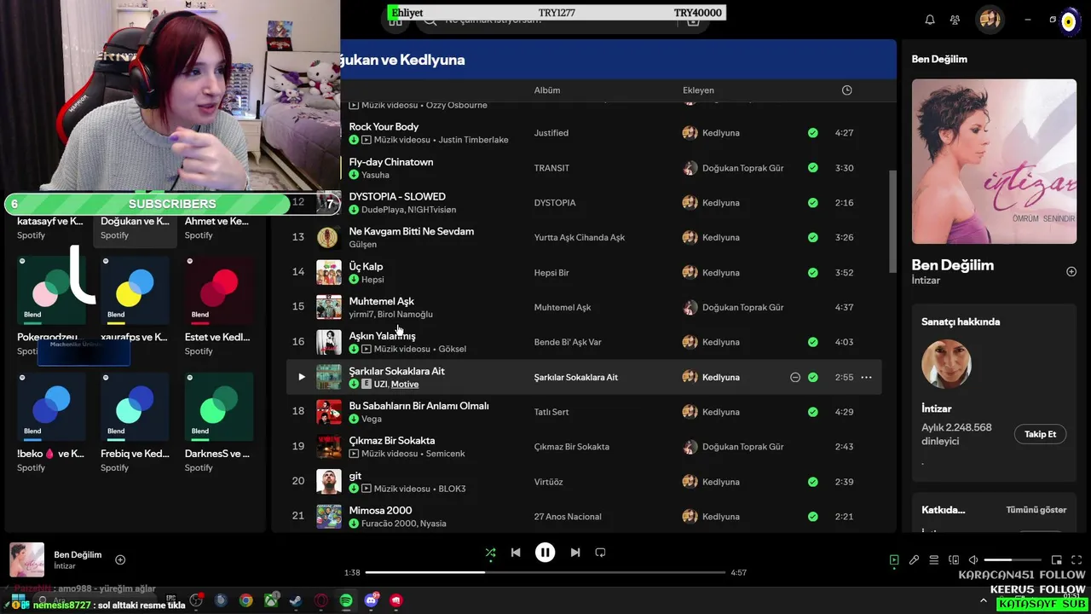The height and width of the screenshot is (614, 1091).
Task: Mute volume with the speaker icon
Action: click(x=973, y=560)
